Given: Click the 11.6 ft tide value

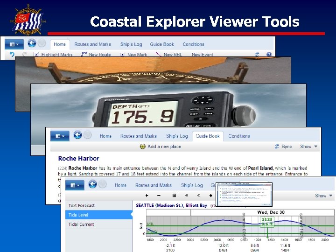Looking at the screenshot, I should (285, 245).
